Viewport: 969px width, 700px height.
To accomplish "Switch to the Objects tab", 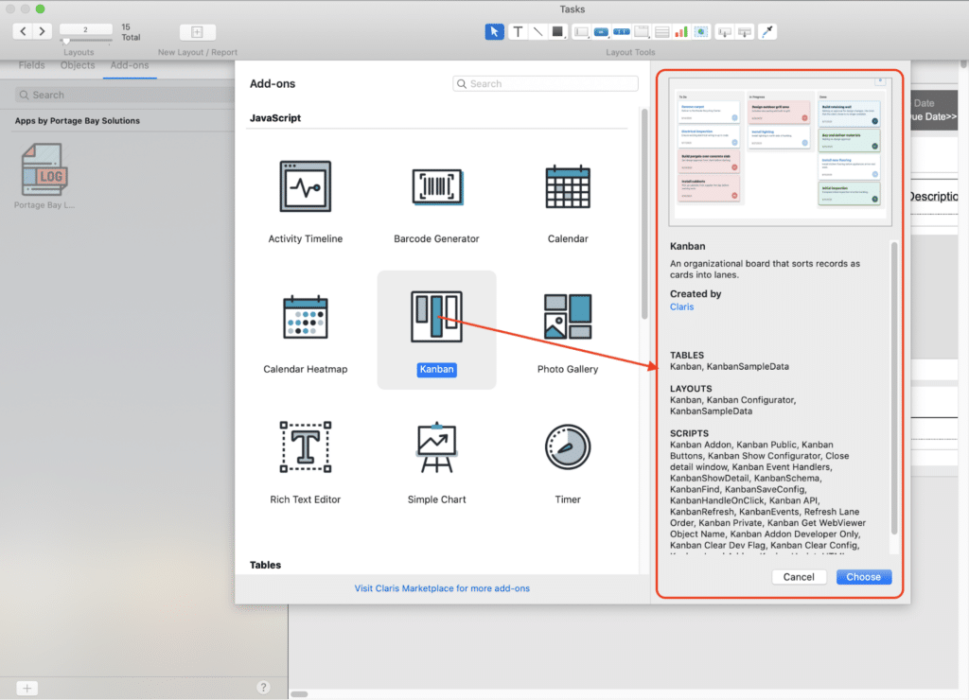I will [x=78, y=65].
